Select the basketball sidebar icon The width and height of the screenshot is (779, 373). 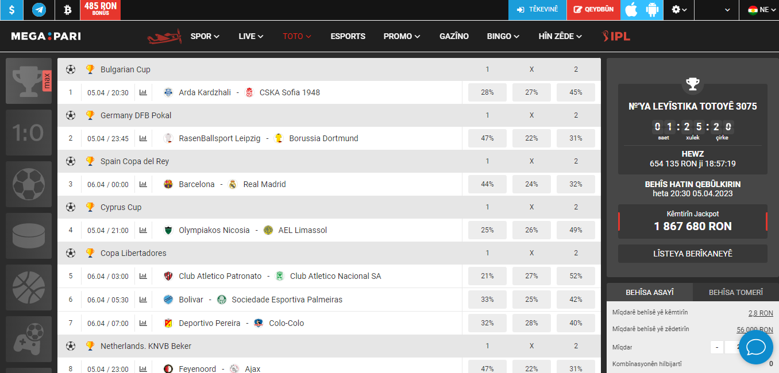(29, 287)
